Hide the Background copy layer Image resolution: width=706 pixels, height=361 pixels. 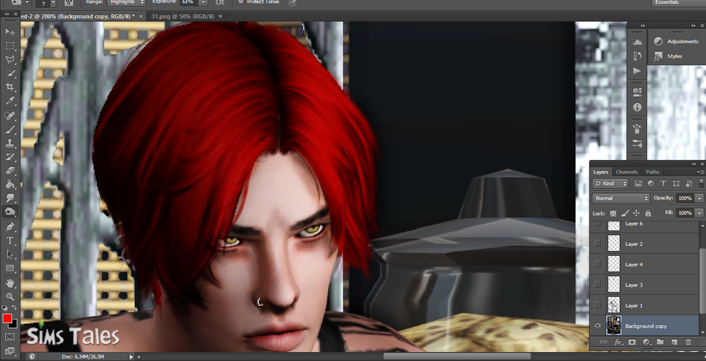coord(598,326)
